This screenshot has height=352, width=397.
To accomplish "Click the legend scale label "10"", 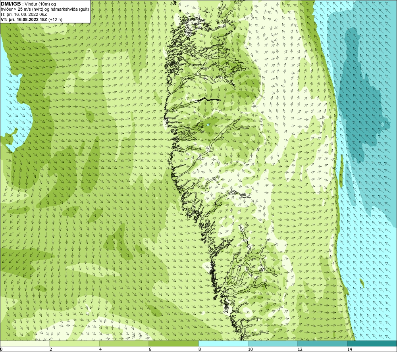I will pyautogui.click(x=250, y=349).
